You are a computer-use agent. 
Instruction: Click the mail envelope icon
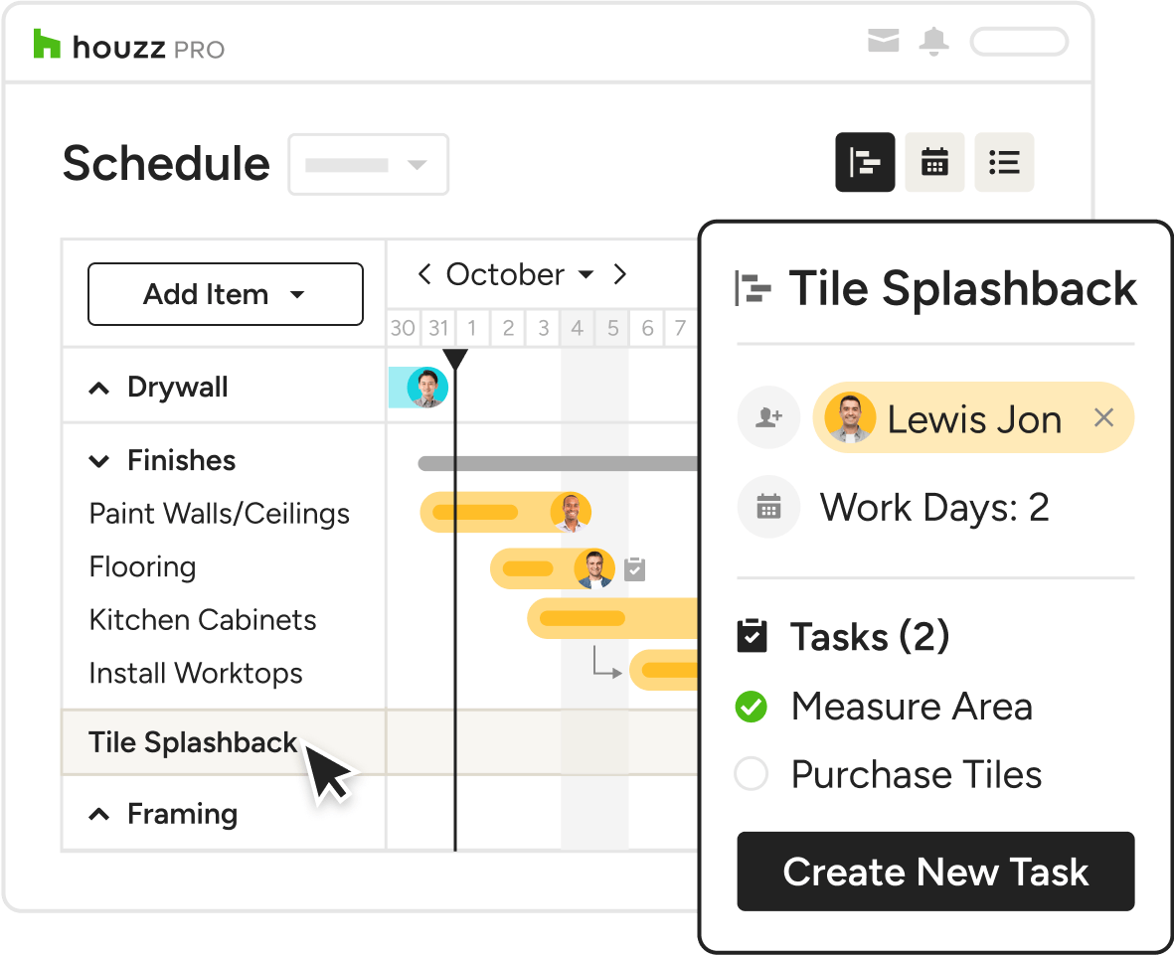click(x=883, y=42)
